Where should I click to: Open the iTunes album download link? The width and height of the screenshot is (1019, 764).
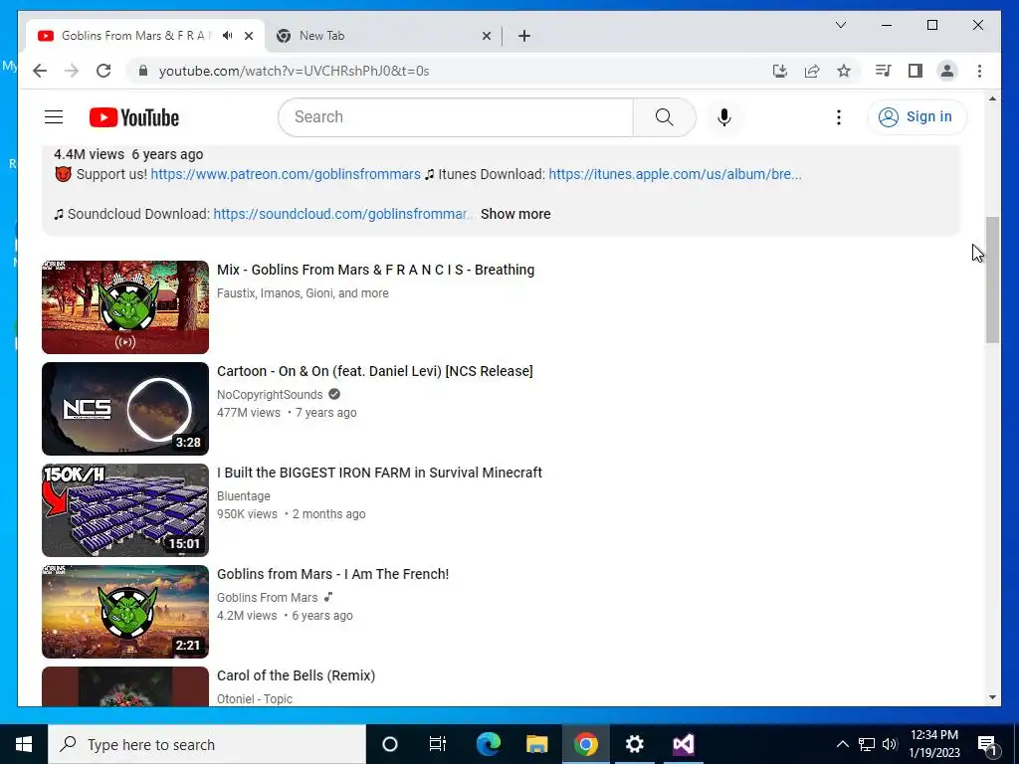tap(675, 174)
